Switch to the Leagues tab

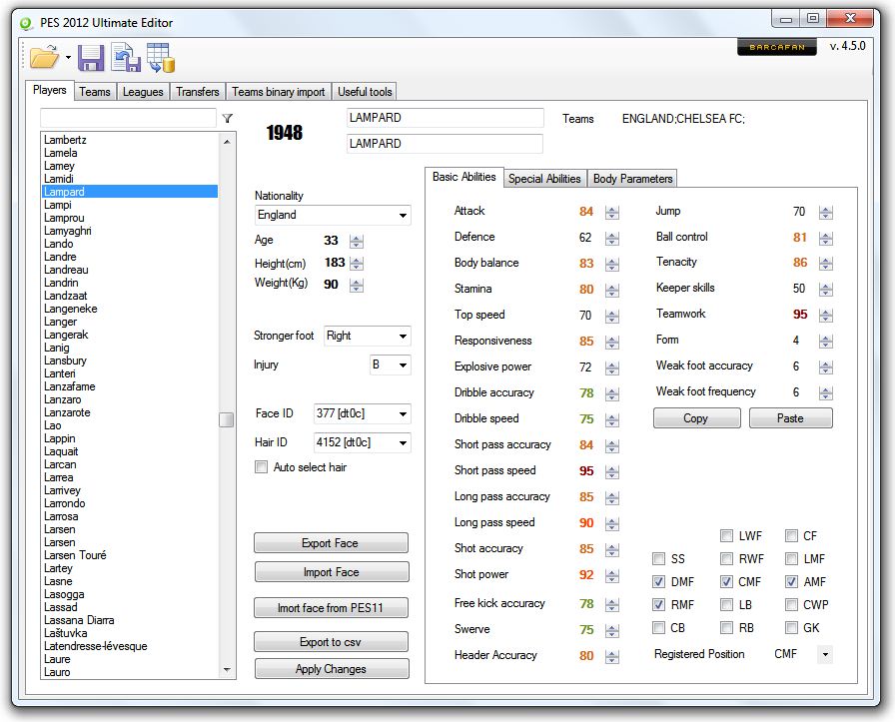(143, 92)
